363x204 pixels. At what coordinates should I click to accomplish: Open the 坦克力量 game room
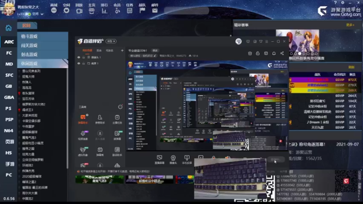[28, 154]
